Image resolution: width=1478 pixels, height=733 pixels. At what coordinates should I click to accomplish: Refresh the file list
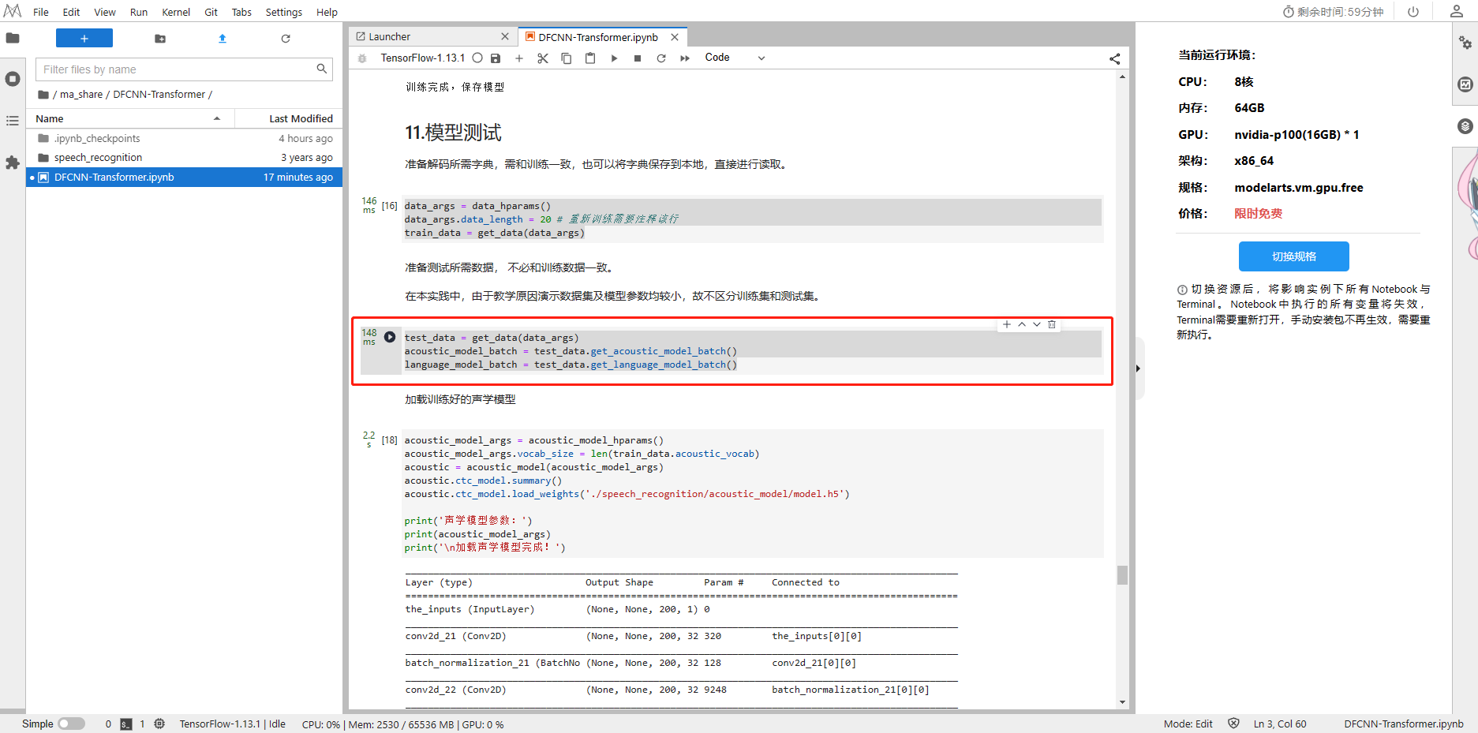click(x=286, y=38)
